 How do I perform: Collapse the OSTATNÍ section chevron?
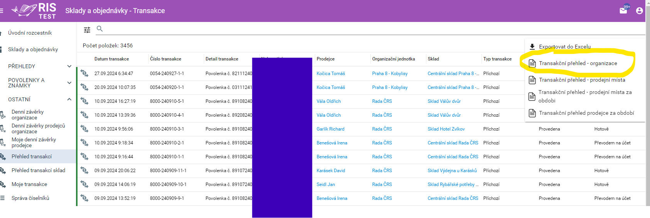tap(69, 99)
